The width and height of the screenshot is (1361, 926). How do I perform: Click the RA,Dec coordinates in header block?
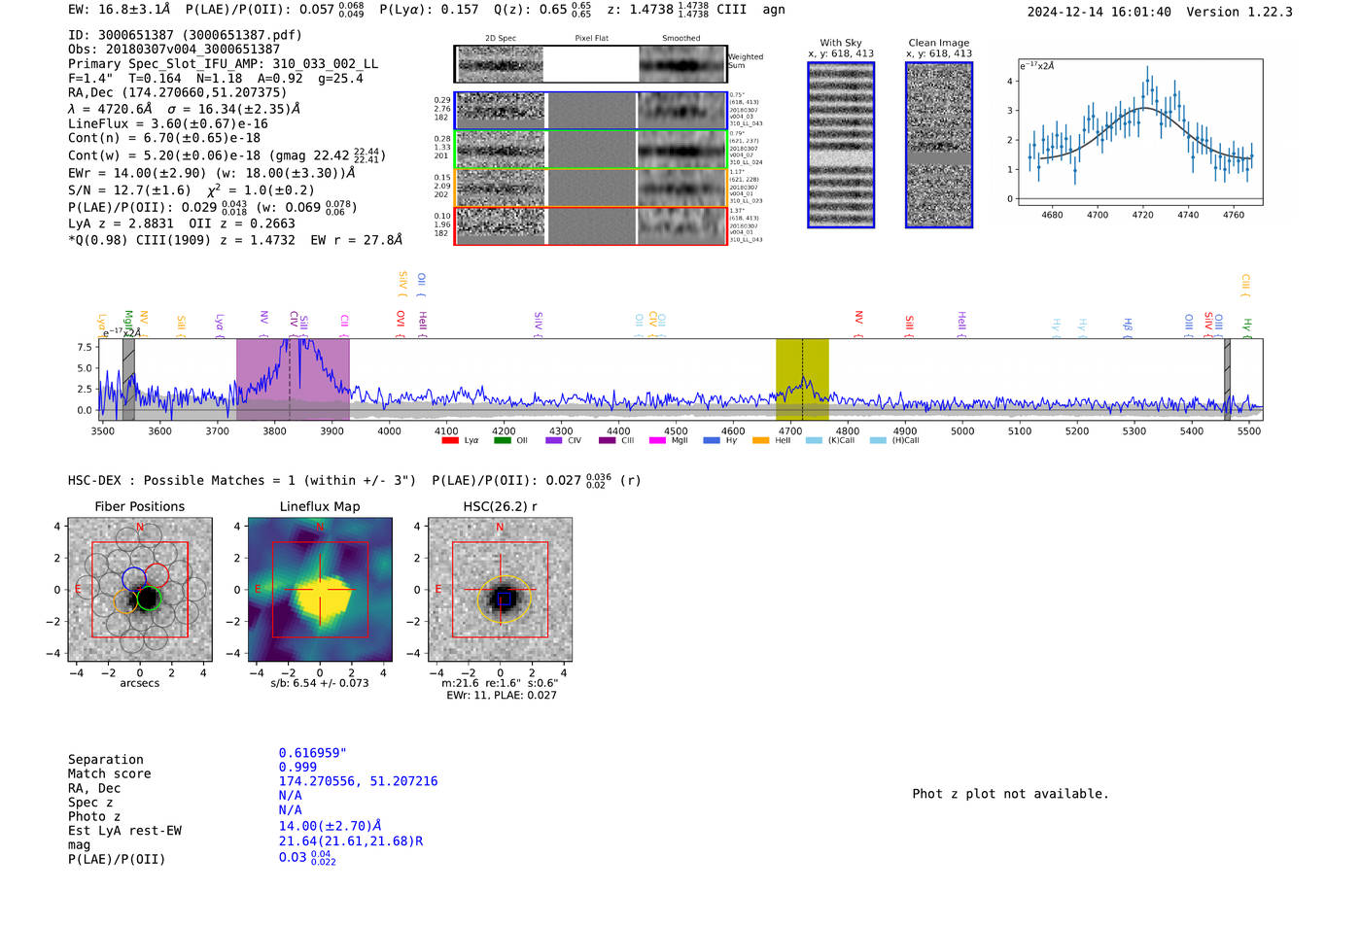pyautogui.click(x=177, y=92)
